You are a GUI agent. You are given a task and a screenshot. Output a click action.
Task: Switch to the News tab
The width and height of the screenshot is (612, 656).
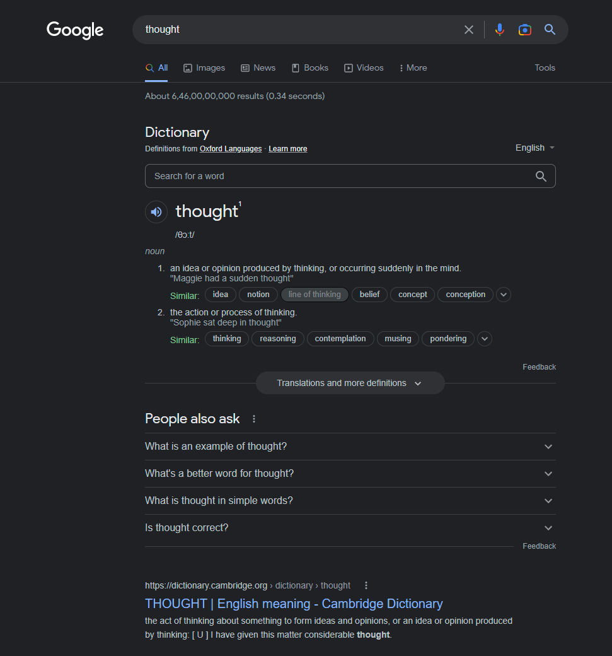258,67
